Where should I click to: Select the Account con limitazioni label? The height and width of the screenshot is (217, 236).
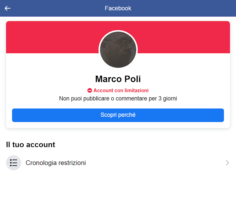121,90
